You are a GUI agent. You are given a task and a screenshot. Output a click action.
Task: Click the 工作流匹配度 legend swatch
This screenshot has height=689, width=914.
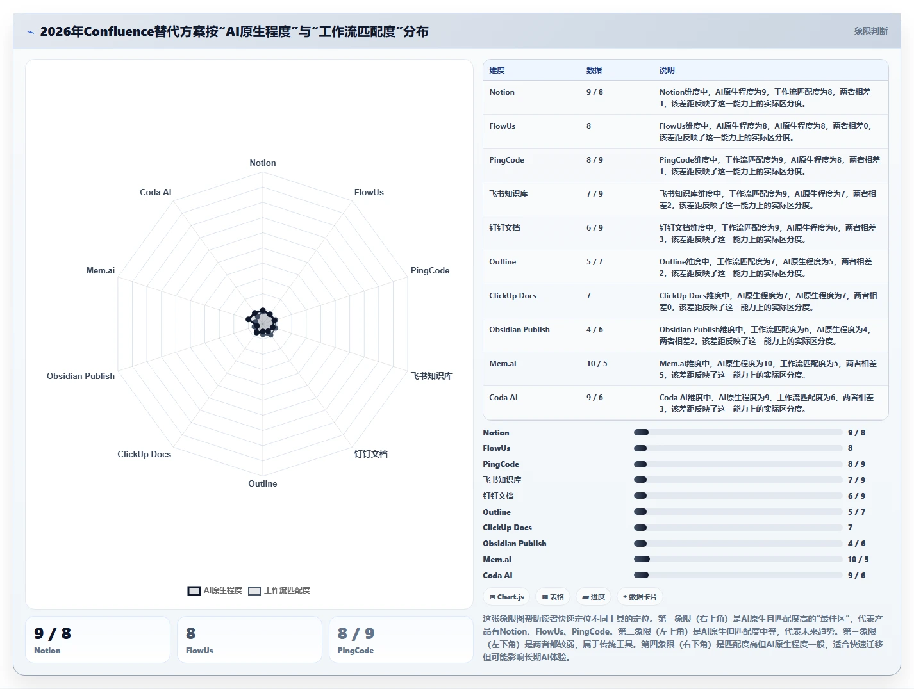254,591
